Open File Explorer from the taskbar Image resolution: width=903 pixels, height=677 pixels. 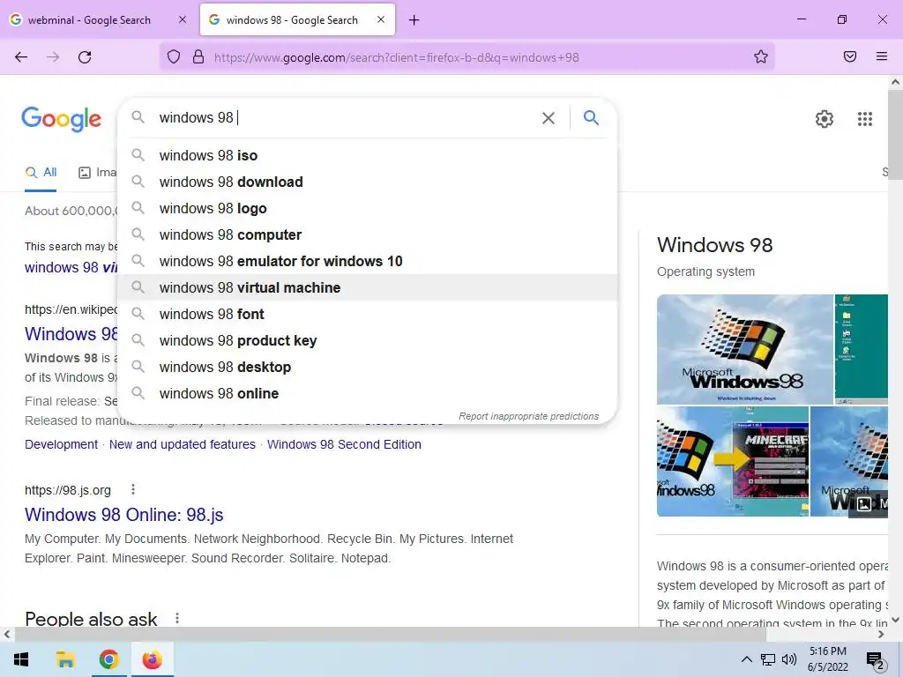click(x=65, y=659)
